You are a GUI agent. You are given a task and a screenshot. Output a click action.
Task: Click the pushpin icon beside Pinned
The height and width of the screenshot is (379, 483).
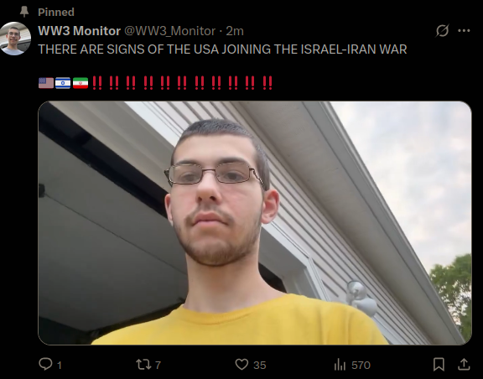(x=24, y=12)
